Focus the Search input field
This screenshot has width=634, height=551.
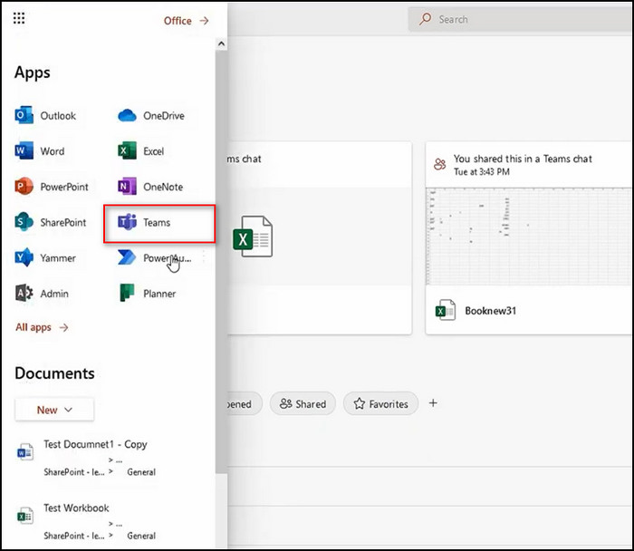[521, 19]
